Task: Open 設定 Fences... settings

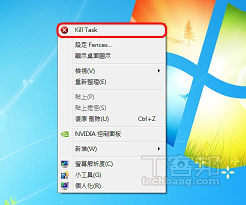Action: coord(111,45)
